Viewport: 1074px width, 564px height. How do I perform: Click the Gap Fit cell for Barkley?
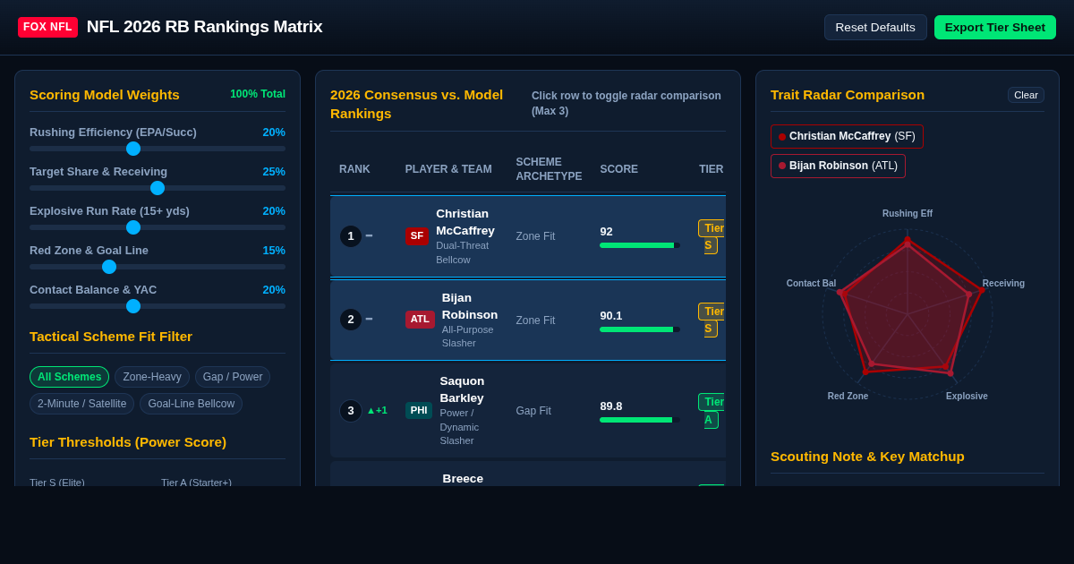(533, 411)
